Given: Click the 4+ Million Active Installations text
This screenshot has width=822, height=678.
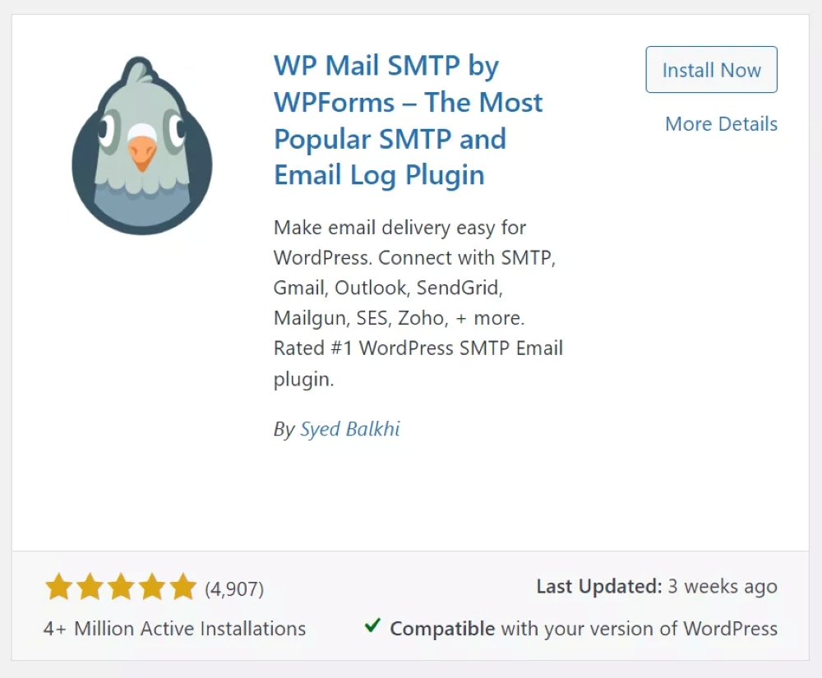Looking at the screenshot, I should 175,628.
